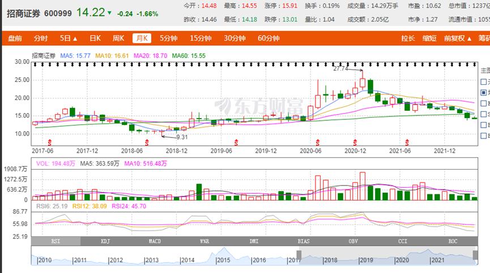Click the green down-triangle beside price 14.22

109,13
